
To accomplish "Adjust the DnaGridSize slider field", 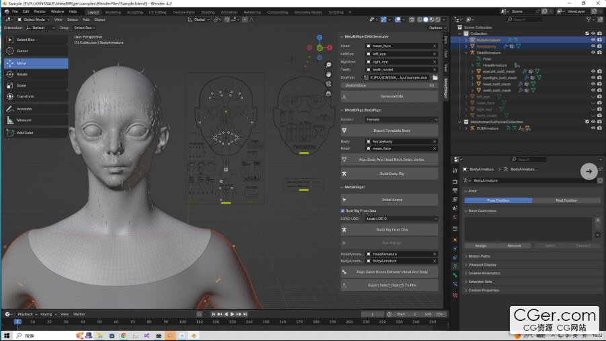I will point(389,85).
